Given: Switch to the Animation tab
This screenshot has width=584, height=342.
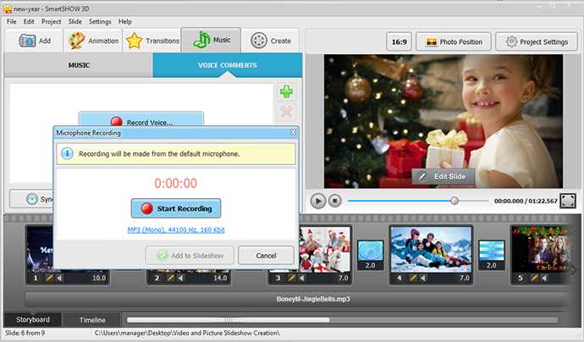Looking at the screenshot, I should (x=93, y=41).
